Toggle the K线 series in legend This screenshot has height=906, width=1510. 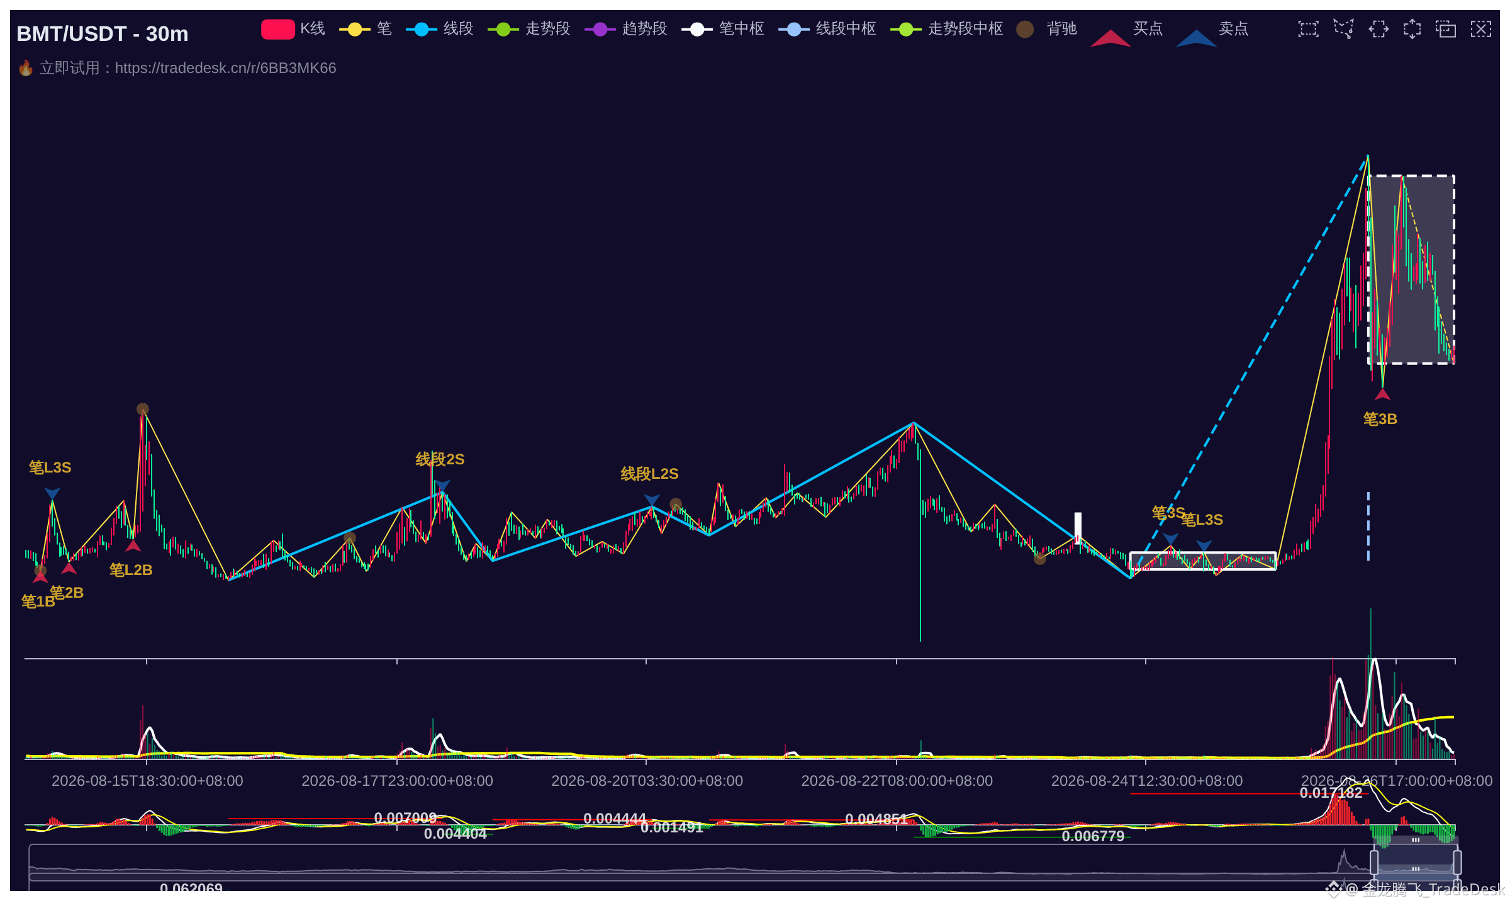click(x=293, y=29)
